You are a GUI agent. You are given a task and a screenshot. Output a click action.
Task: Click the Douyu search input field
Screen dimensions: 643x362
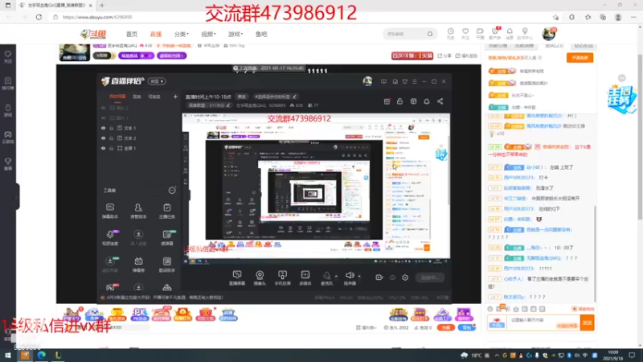405,34
